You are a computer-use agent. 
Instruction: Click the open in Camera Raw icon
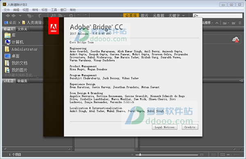tap(71, 16)
